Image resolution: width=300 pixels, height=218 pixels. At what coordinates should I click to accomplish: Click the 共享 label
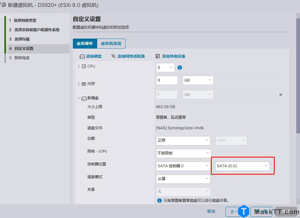91,189
